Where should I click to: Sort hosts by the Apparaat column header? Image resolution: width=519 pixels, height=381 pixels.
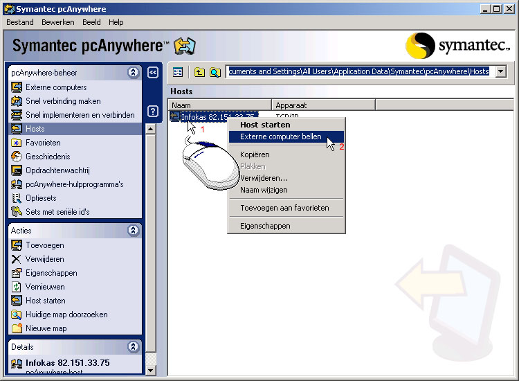coord(322,105)
